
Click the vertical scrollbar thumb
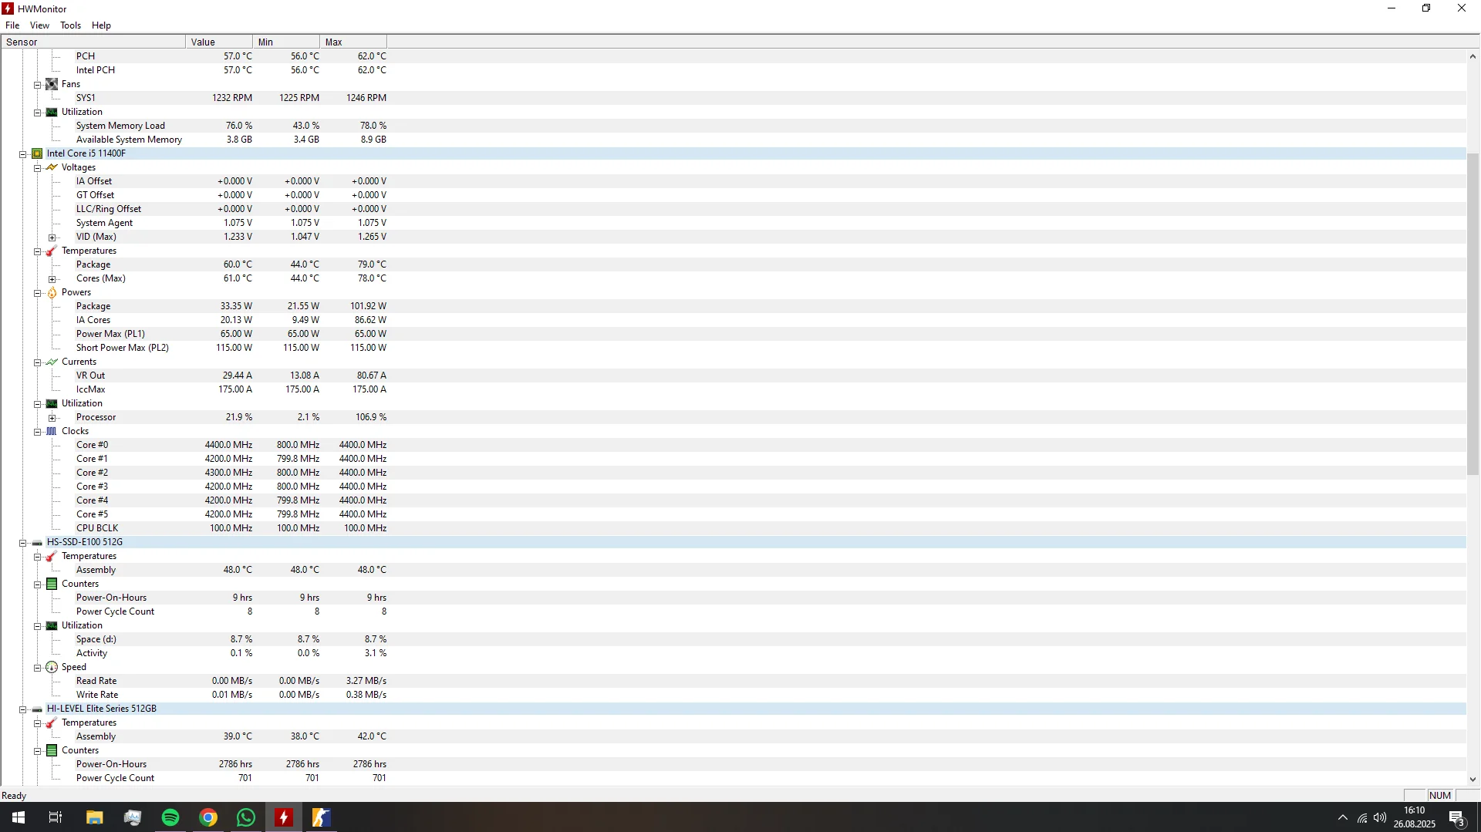tap(1473, 314)
